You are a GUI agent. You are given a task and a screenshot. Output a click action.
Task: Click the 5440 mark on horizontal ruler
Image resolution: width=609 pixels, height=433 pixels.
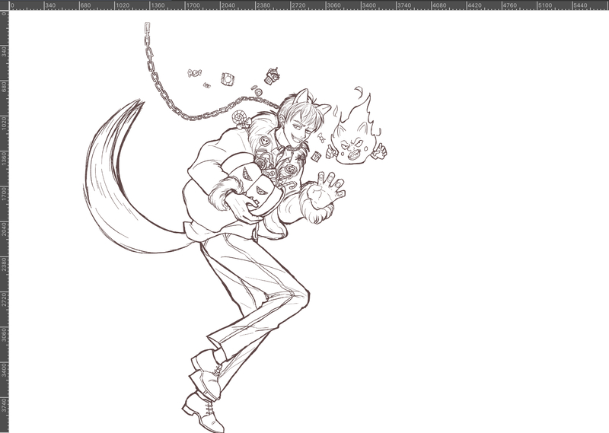coord(580,6)
